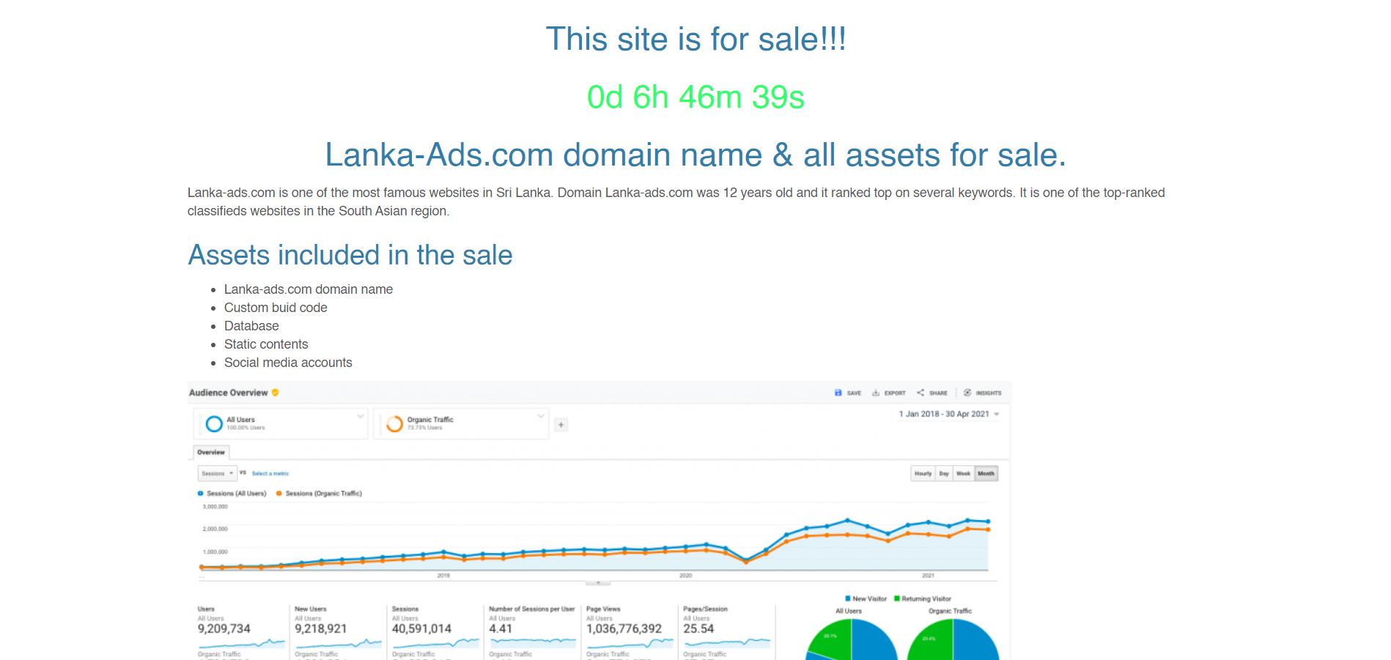This screenshot has height=660, width=1391.
Task: Click the SAVE icon in Audience Overview
Action: pyautogui.click(x=838, y=393)
